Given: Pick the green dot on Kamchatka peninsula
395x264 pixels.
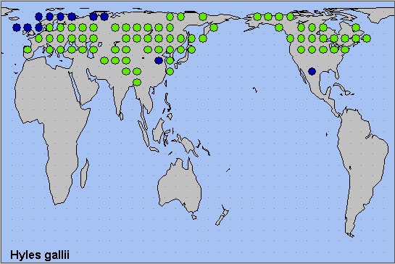Looking at the screenshot, I should click(214, 28).
